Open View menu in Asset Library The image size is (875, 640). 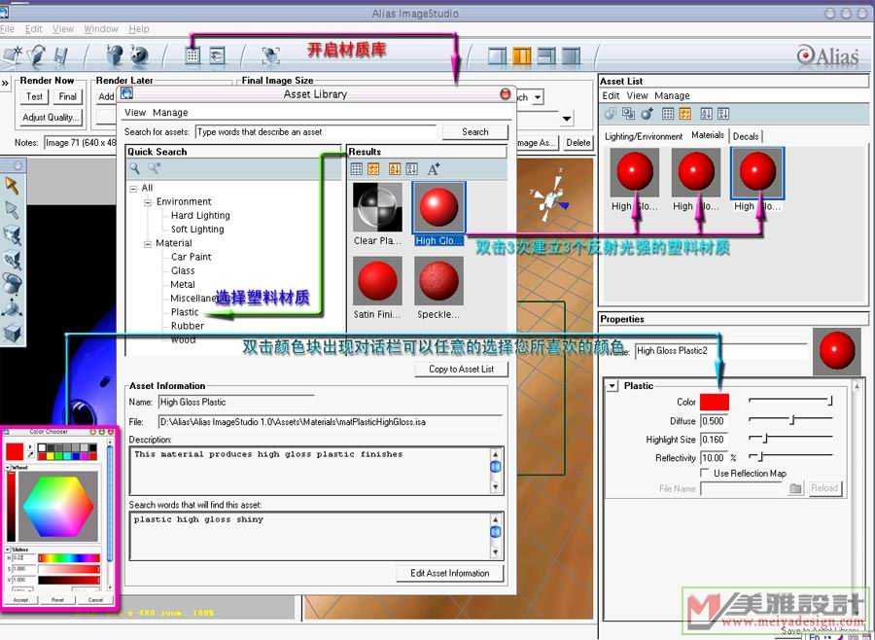click(135, 112)
